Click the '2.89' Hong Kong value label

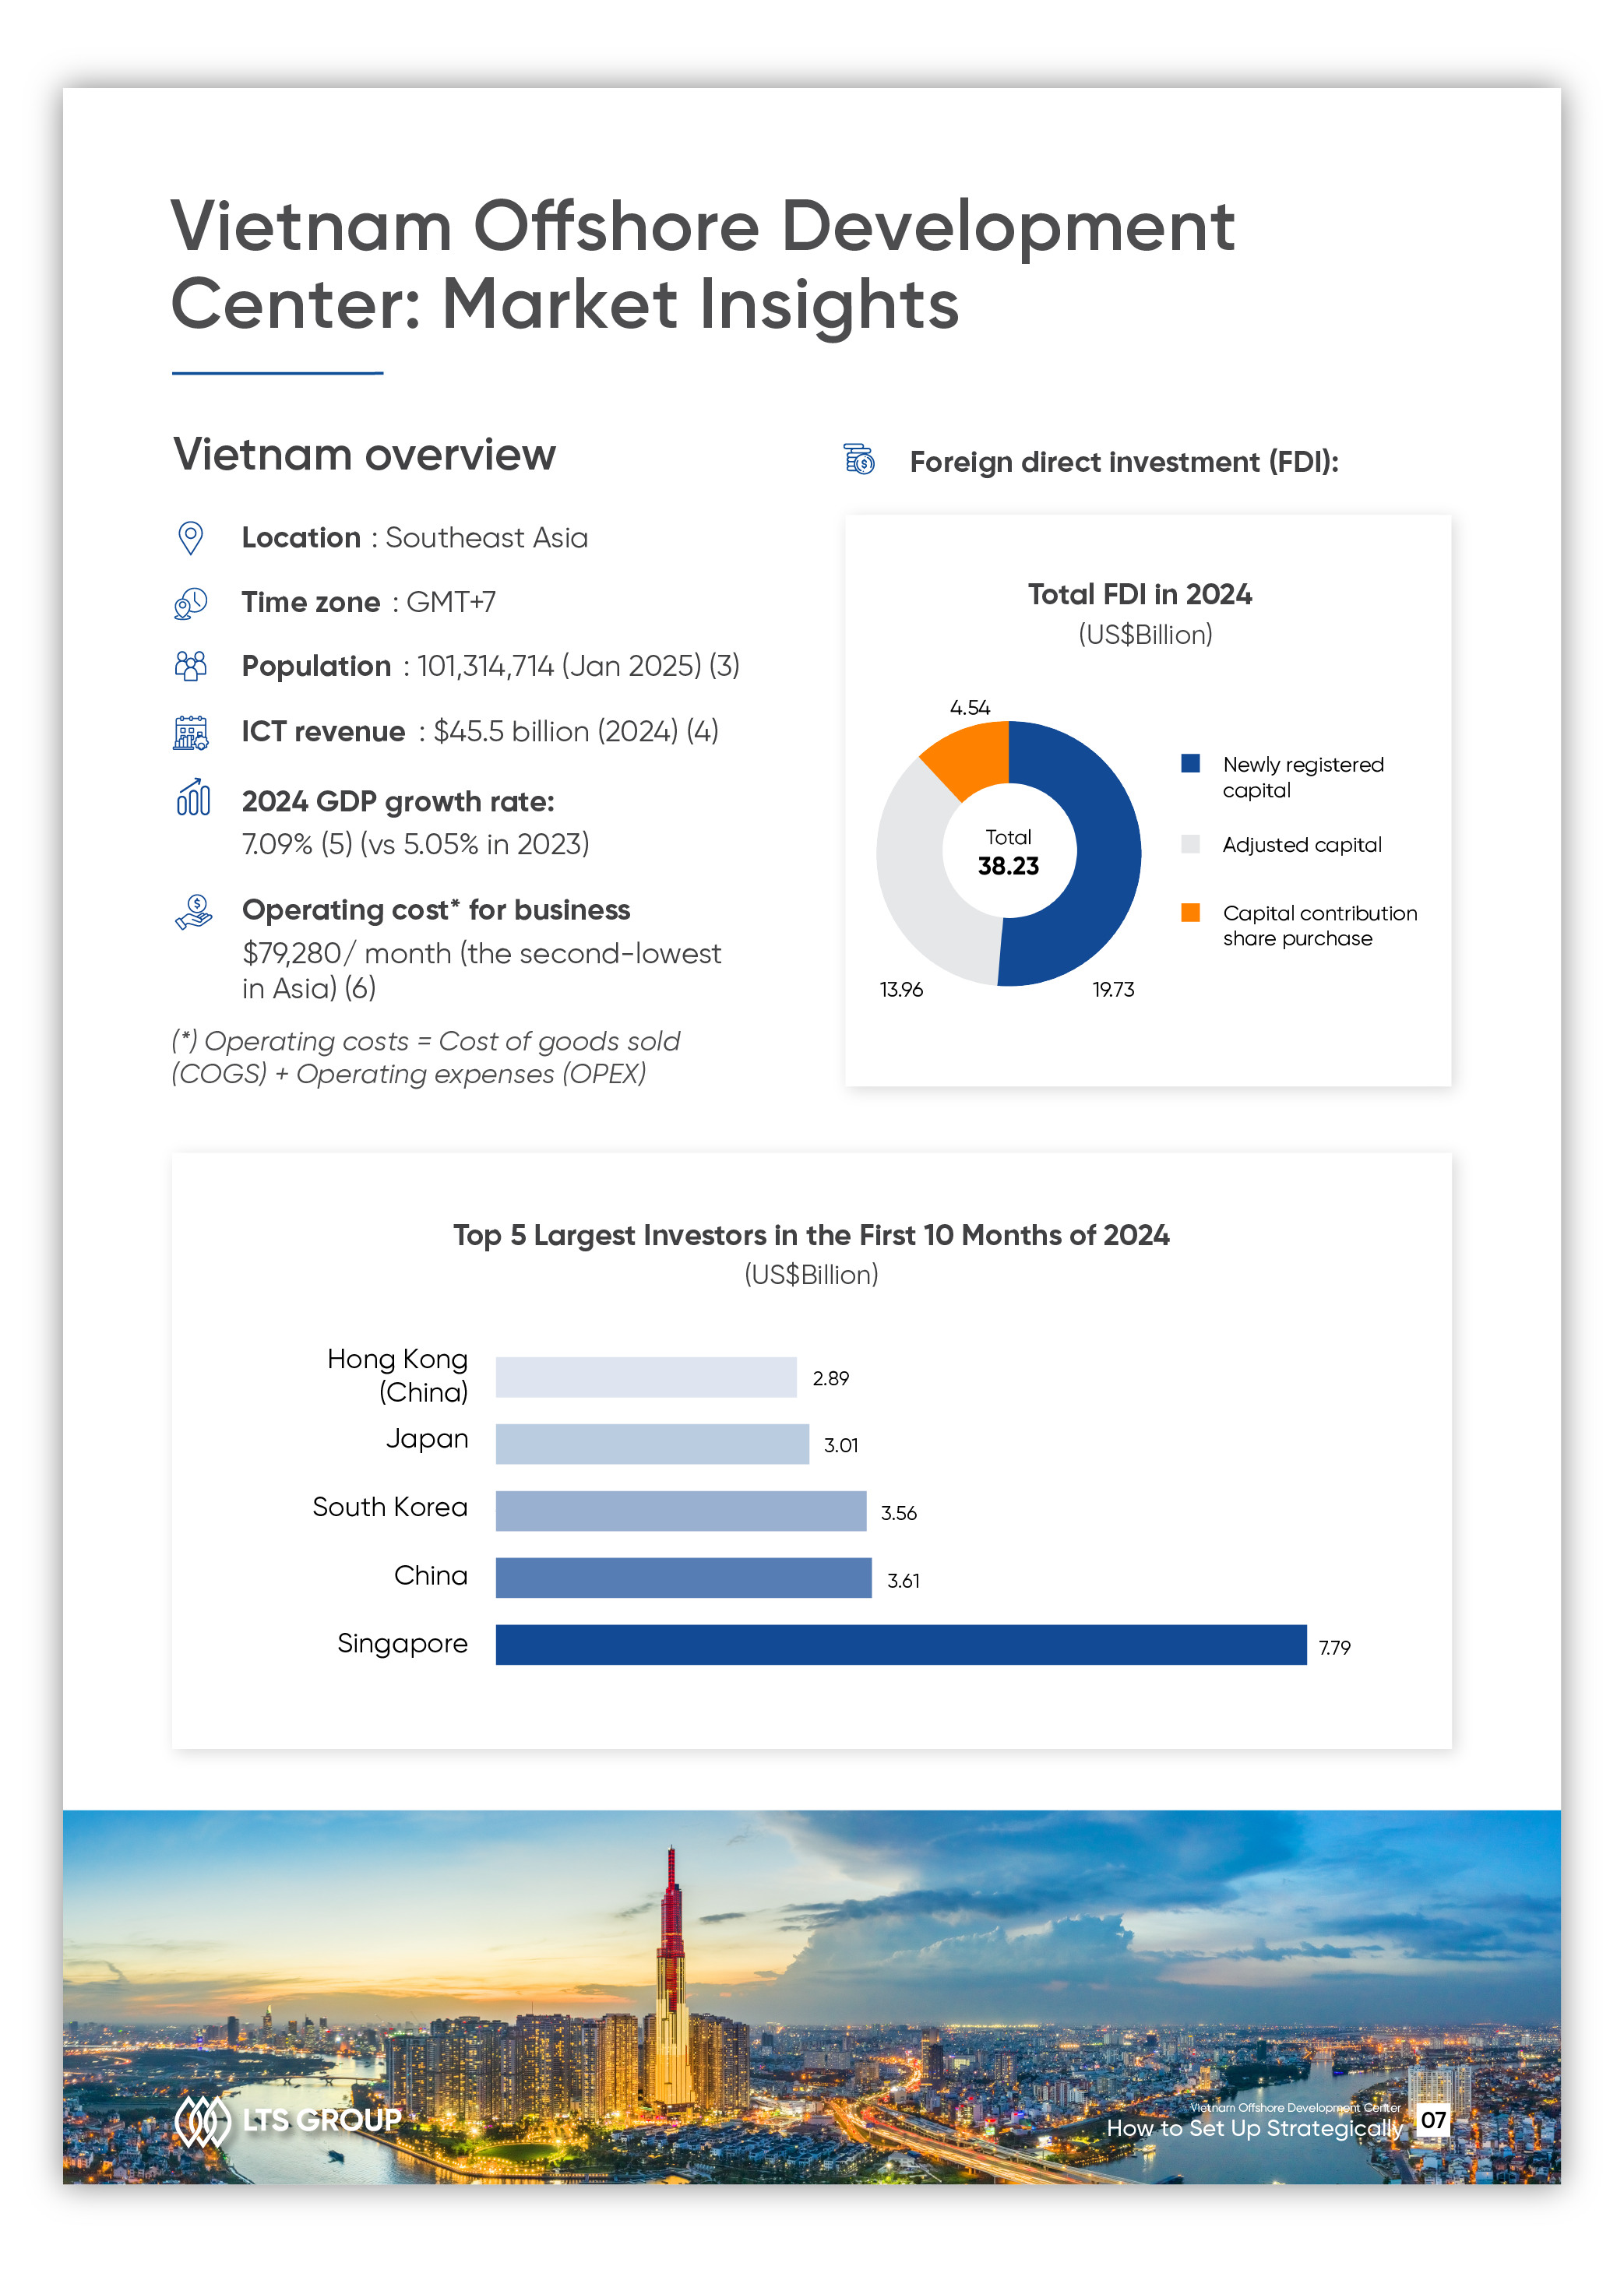(830, 1378)
